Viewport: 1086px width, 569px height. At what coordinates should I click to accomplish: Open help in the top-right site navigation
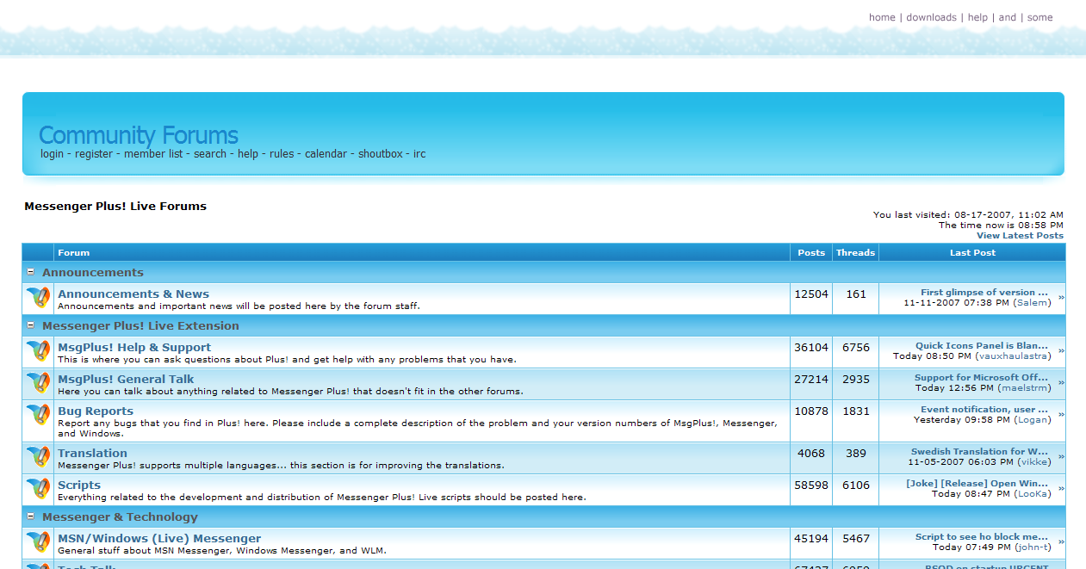(977, 17)
